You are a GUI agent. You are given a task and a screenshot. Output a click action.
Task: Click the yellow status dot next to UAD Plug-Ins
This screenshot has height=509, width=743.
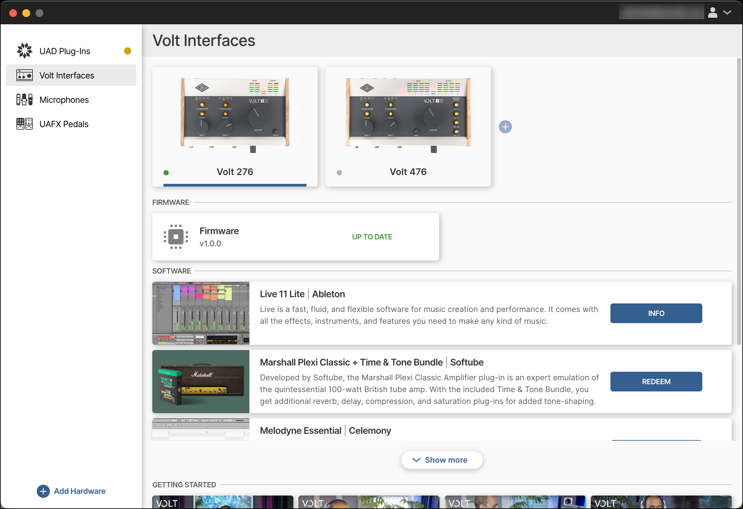128,51
